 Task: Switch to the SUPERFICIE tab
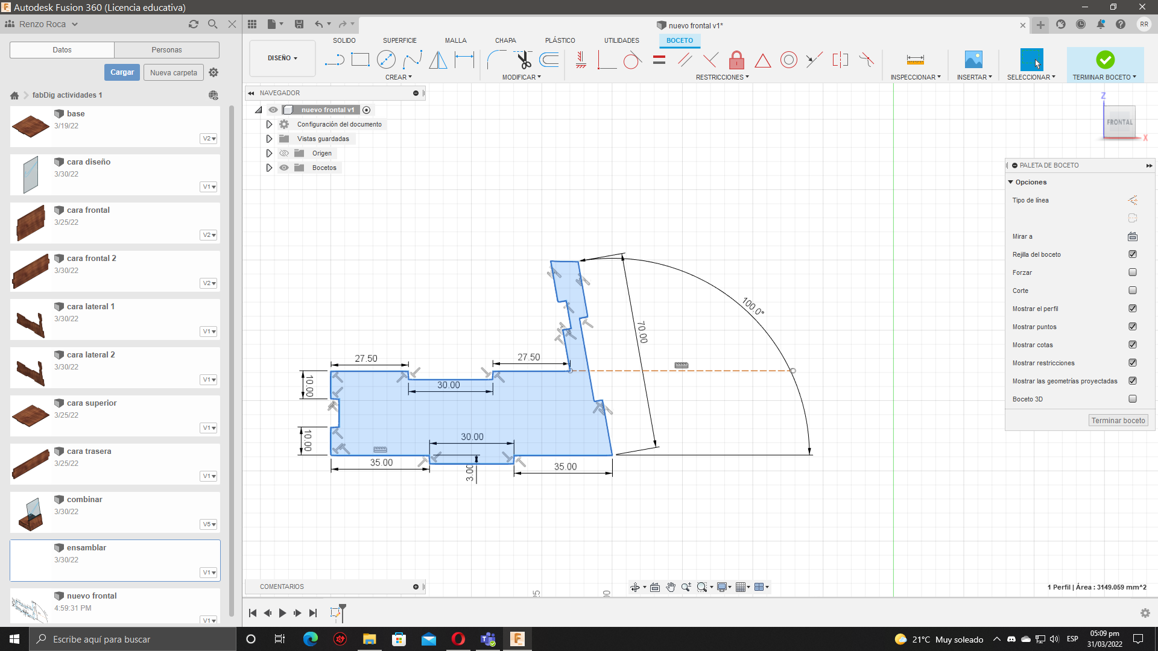tap(399, 40)
